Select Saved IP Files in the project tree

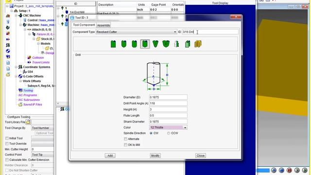tap(33, 105)
